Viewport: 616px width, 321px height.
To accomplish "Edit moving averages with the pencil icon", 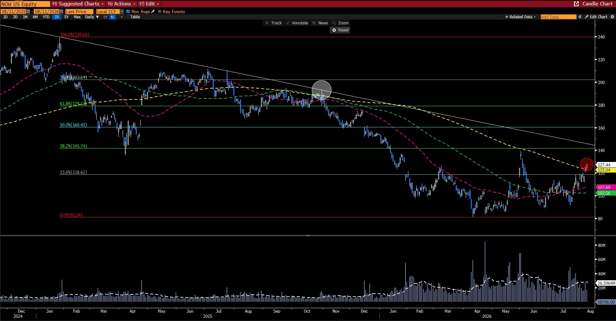I will click(153, 12).
